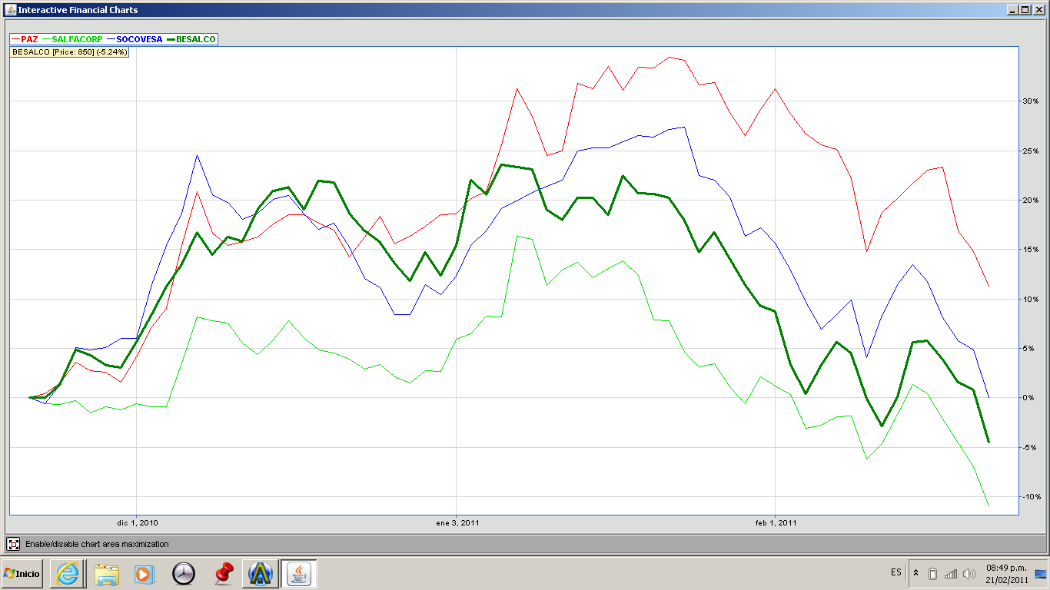Open the Inicio start menu
The height and width of the screenshot is (590, 1050).
(x=22, y=573)
